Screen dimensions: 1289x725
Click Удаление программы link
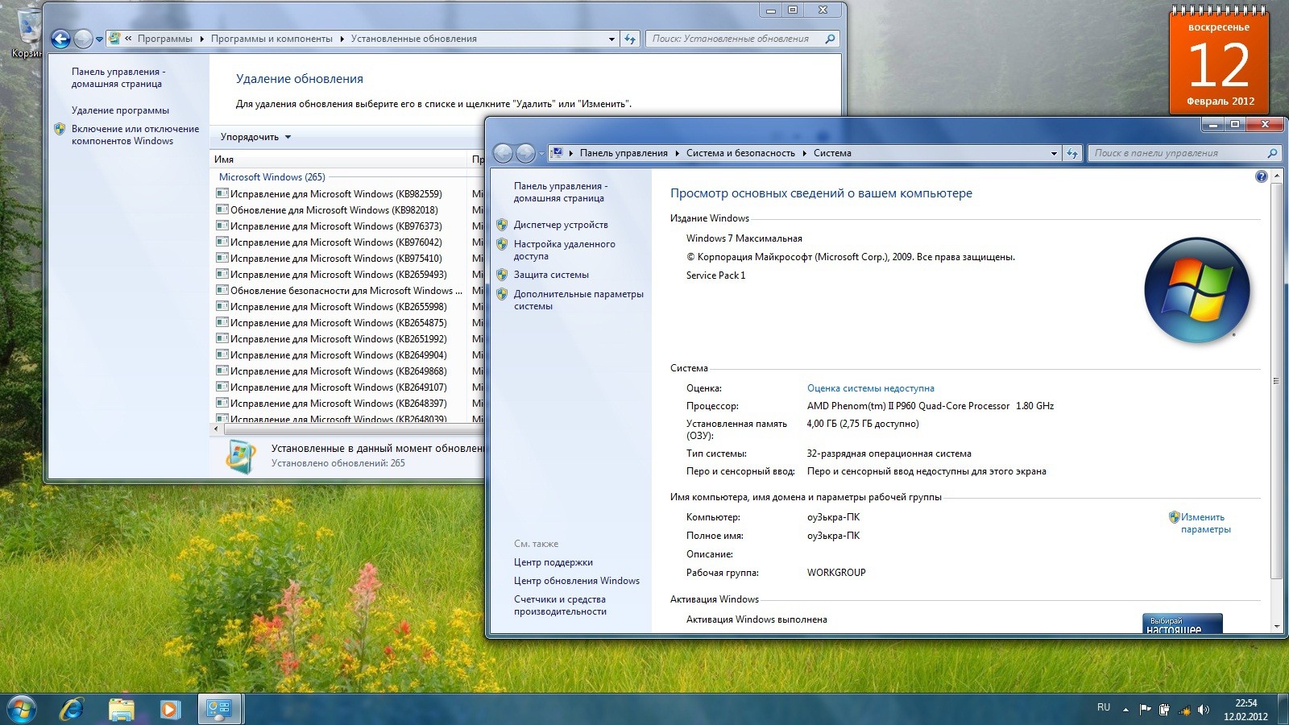click(x=120, y=110)
